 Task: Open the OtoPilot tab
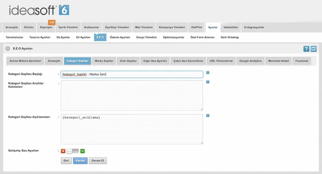pyautogui.click(x=197, y=27)
